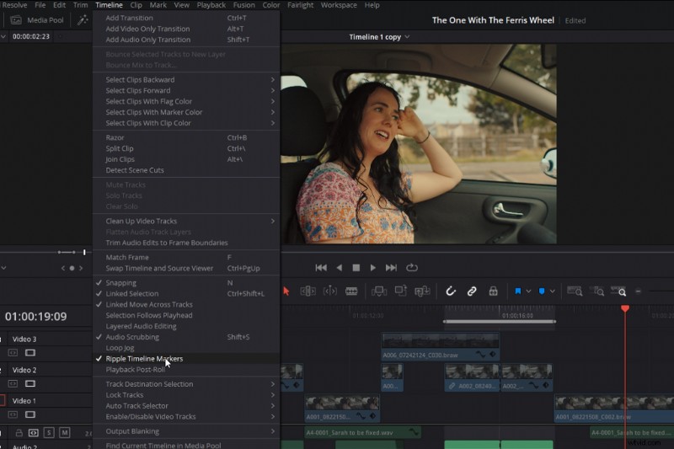Choose Swap Timeline and Source Viewer
This screenshot has width=674, height=449.
click(186, 268)
